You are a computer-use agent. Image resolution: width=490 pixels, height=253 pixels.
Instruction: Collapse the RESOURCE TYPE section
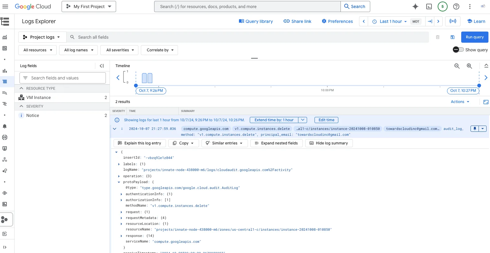[x=21, y=88]
